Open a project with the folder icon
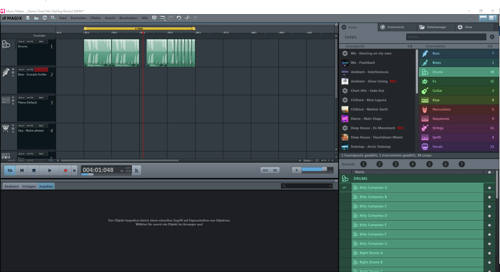The image size is (500, 272). (x=36, y=18)
